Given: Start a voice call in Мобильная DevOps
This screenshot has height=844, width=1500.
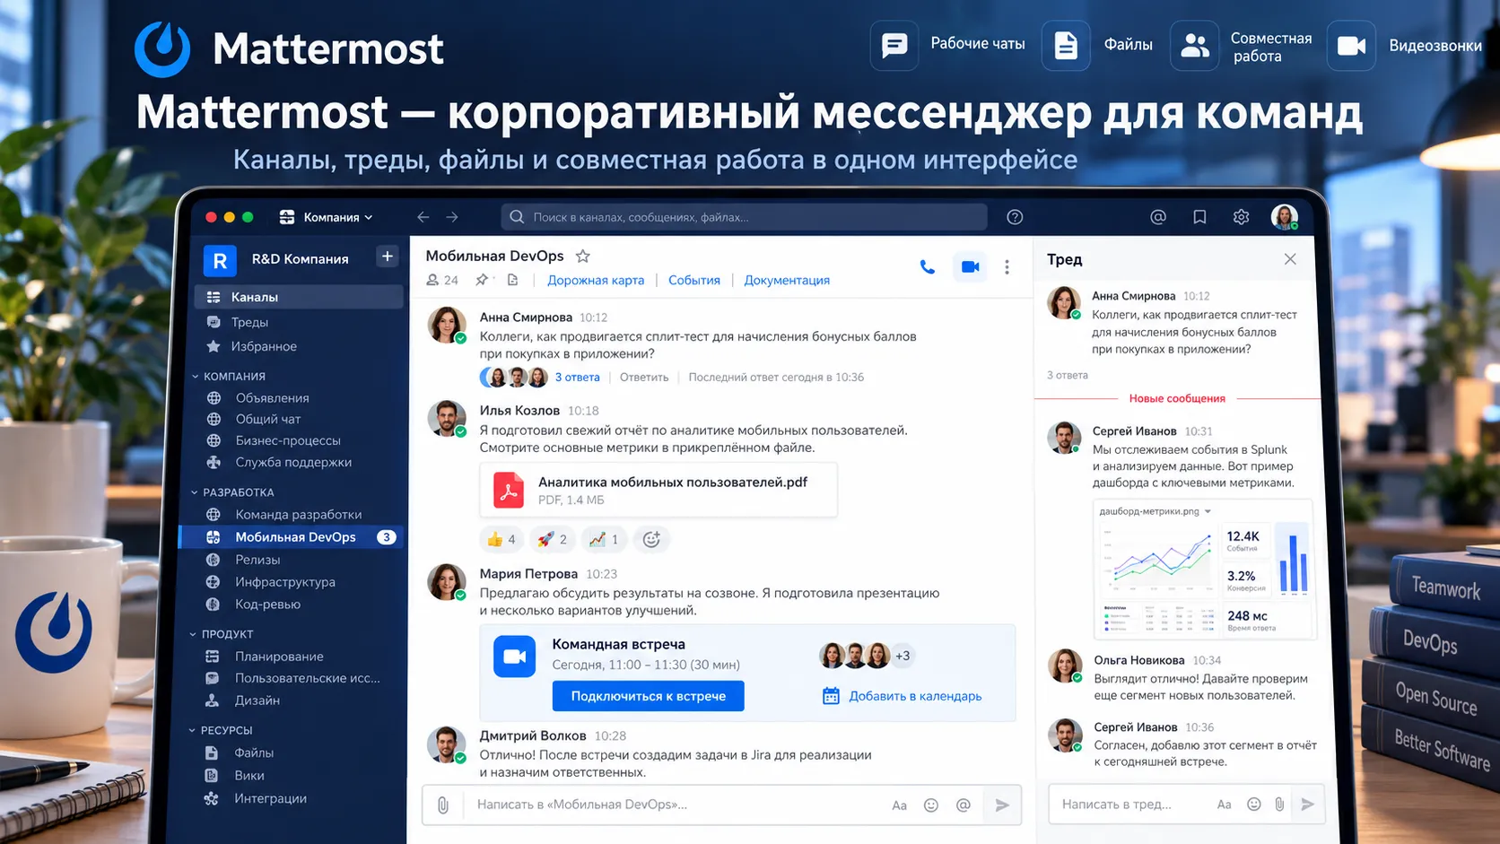Looking at the screenshot, I should click(x=928, y=267).
